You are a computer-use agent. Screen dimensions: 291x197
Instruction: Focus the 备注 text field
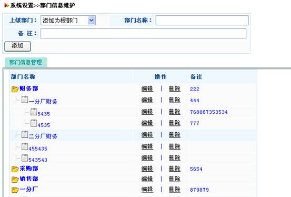[x=144, y=34]
